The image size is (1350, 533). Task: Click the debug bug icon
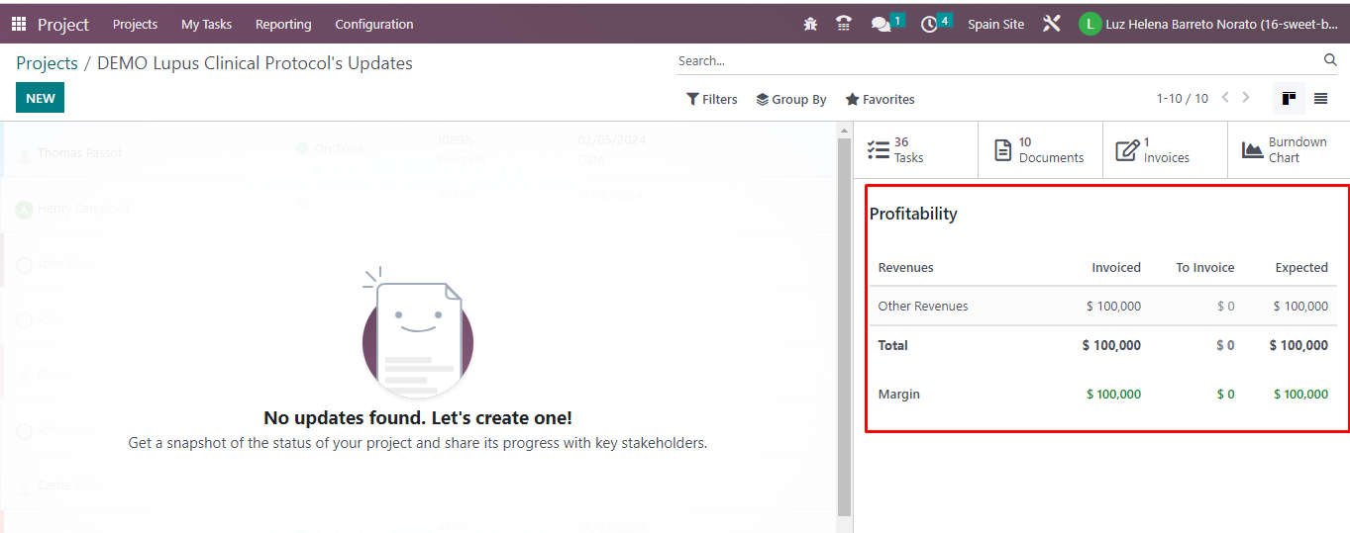(810, 24)
